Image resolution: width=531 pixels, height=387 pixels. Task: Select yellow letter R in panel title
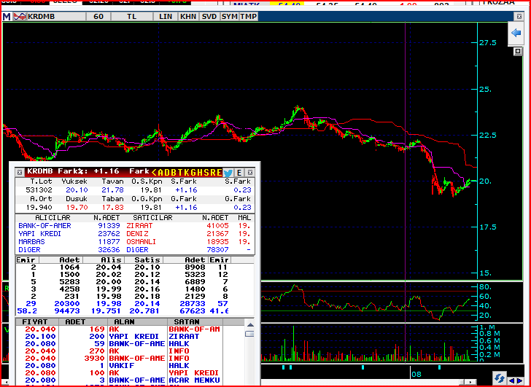tap(212, 173)
